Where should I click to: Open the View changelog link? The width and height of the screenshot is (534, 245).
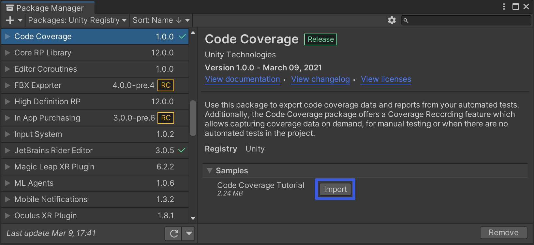point(320,79)
